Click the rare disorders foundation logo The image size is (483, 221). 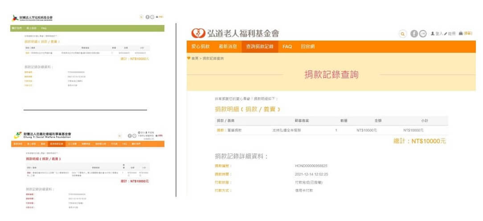click(34, 18)
